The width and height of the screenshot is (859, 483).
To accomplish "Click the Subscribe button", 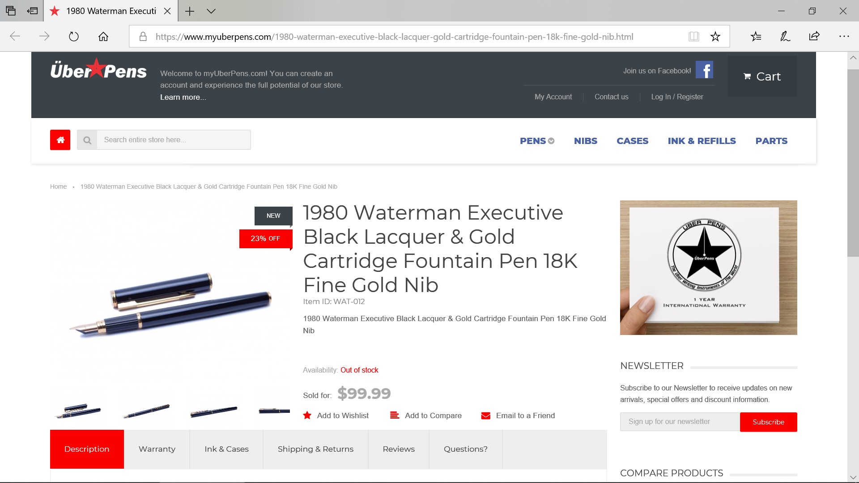I will click(768, 422).
